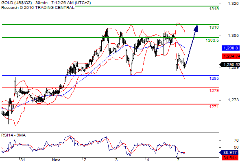Click the 35.917 RSI value tag
Viewport: 240px width, 162px height.
(x=229, y=152)
